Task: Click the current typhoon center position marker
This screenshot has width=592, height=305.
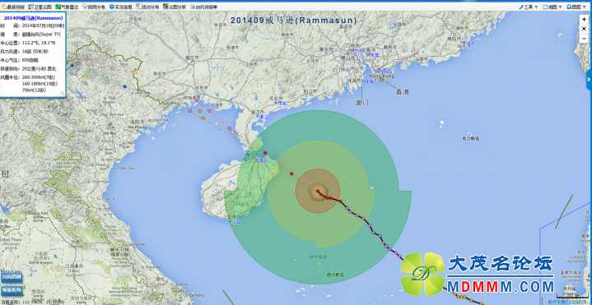Action: tap(318, 191)
